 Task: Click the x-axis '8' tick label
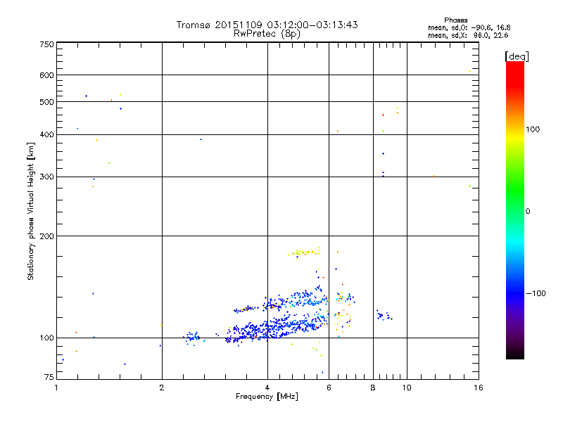(x=373, y=388)
